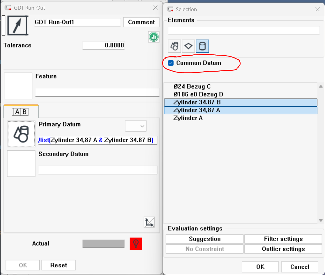Open Outlier settings
Screen dimensions: 325x275
point(283,249)
